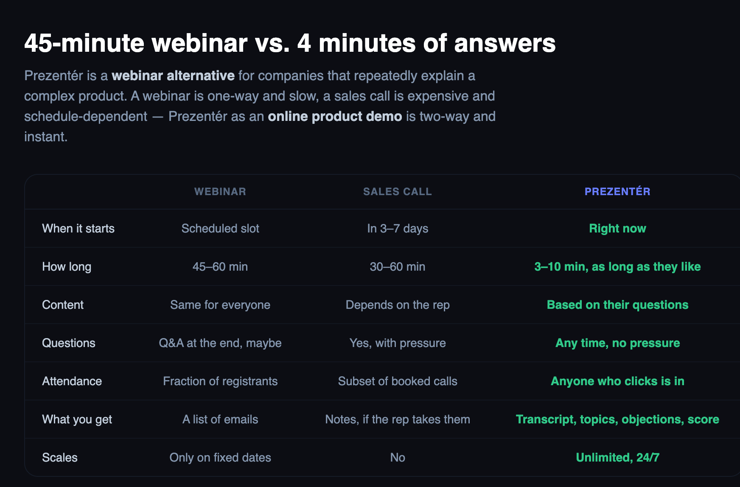Click the 'Depends on the rep' cell
This screenshot has width=740, height=487.
398,305
